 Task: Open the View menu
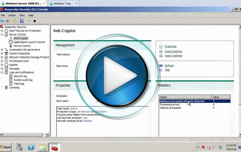[22, 15]
